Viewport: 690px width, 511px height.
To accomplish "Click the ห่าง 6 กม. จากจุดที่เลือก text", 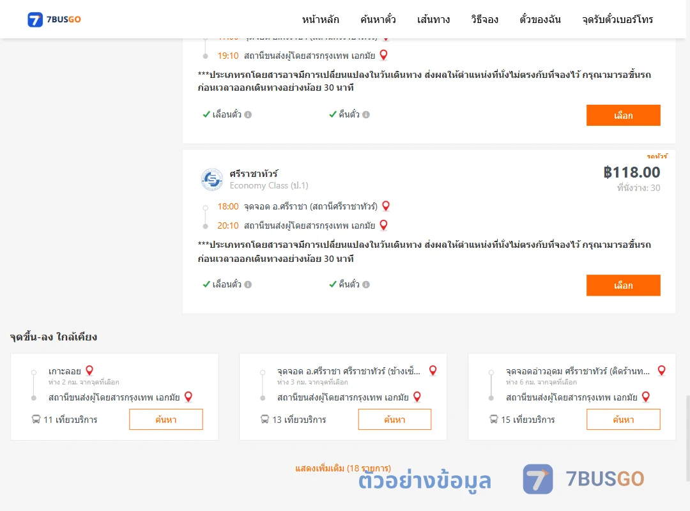I will [541, 382].
